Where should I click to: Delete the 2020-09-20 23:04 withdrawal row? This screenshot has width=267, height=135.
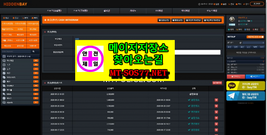coord(216,106)
